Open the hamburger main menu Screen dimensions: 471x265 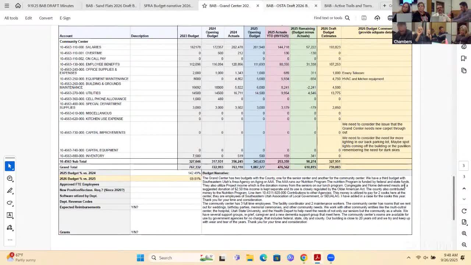tap(7, 6)
